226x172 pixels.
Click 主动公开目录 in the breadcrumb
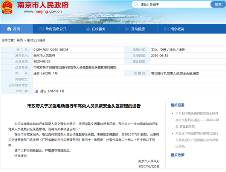tap(36, 40)
